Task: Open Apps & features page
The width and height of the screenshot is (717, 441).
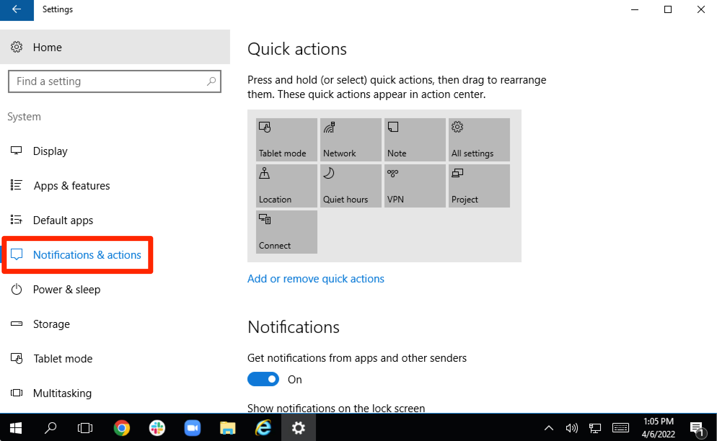Action: [x=115, y=186]
